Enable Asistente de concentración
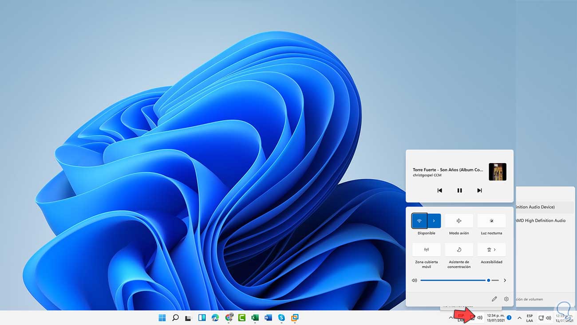Screen dimensions: 577x325 [x=459, y=250]
